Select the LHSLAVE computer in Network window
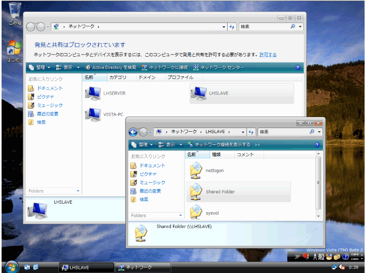The image size is (368, 273). pyautogui.click(x=242, y=93)
